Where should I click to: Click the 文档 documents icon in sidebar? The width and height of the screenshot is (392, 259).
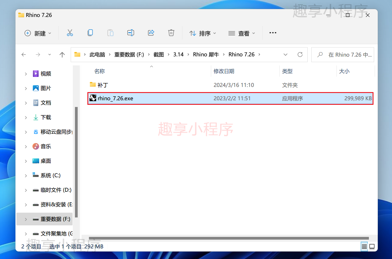36,102
